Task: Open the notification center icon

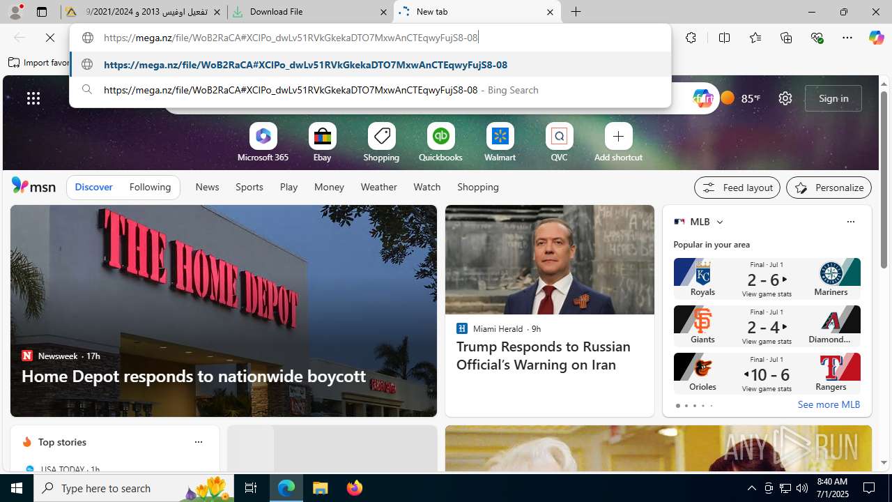Action: 870,488
